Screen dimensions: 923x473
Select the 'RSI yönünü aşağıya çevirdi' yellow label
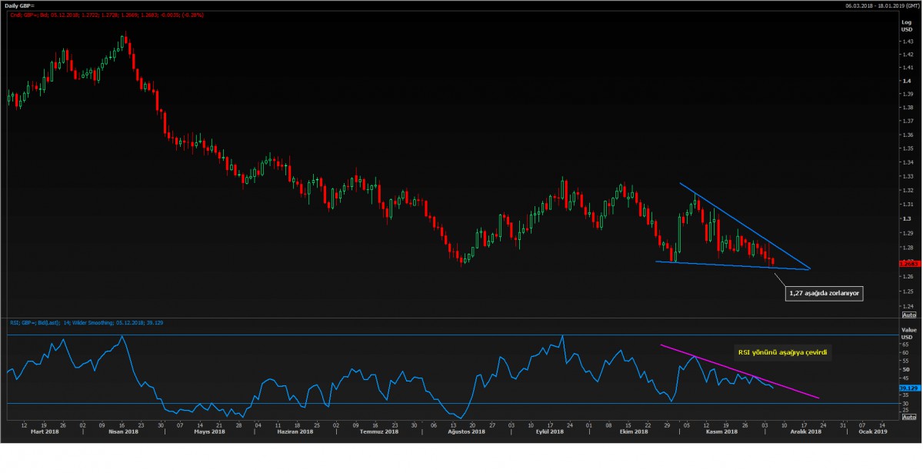(785, 352)
